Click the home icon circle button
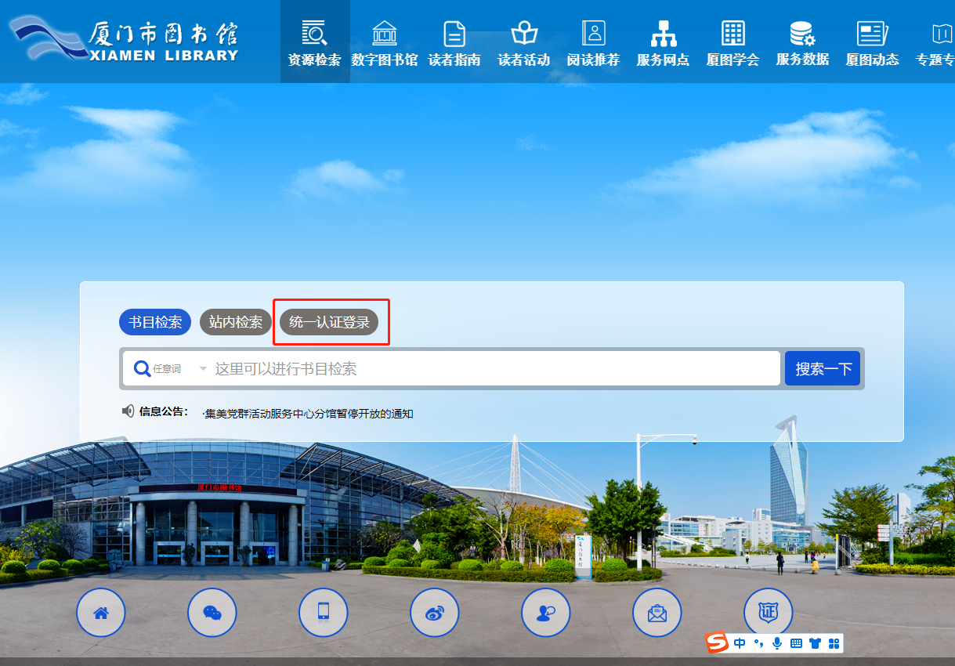The width and height of the screenshot is (955, 666). pyautogui.click(x=100, y=613)
